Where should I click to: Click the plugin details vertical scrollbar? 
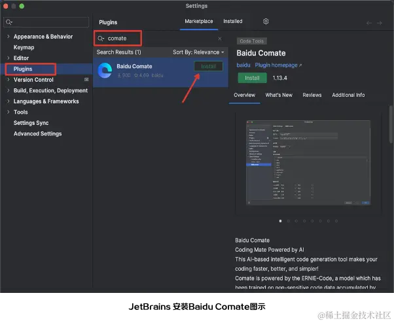tap(391, 124)
